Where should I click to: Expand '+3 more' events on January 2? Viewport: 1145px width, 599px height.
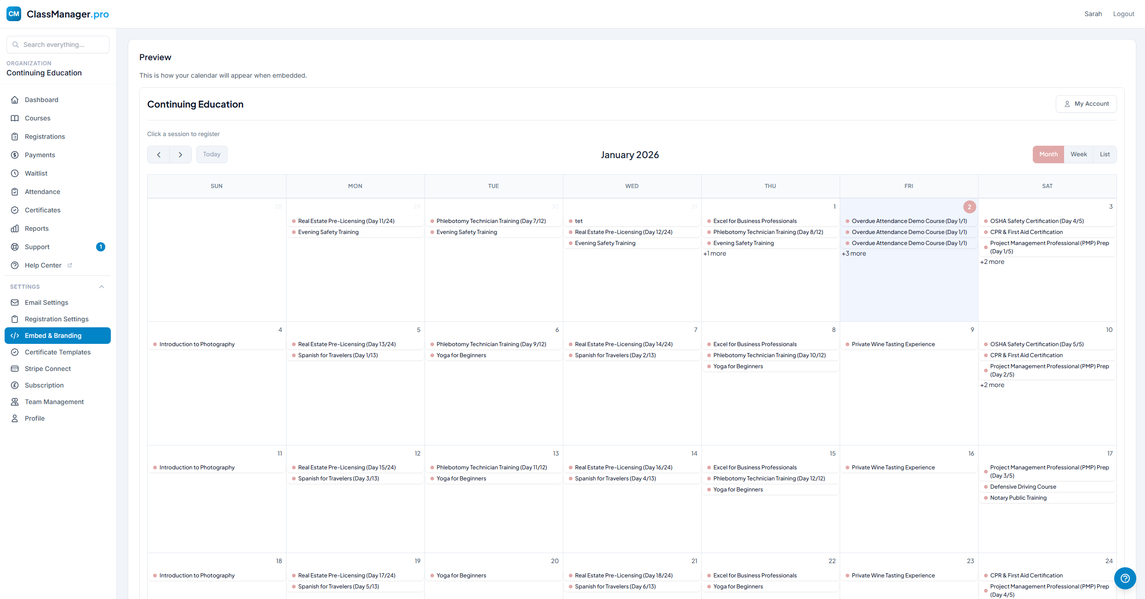coord(853,253)
